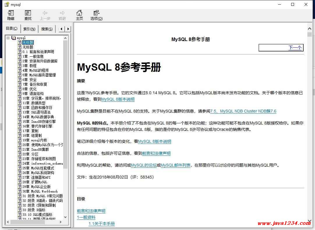
Task: Click page icon beside 8章 优化
Action: 20,89
